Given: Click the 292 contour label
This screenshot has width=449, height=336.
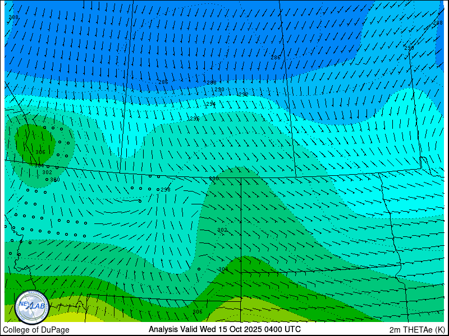Looking at the screenshot, I should tap(244, 95).
